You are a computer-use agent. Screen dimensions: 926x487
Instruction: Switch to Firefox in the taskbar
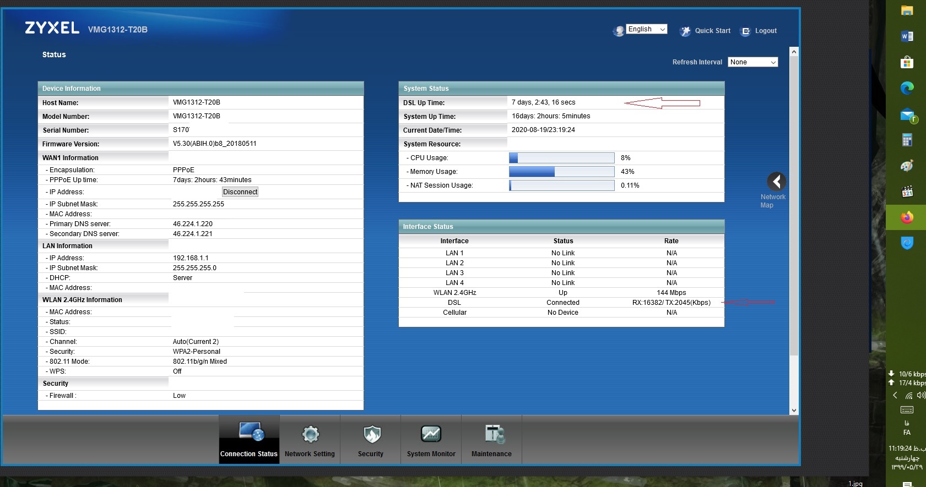pyautogui.click(x=907, y=217)
